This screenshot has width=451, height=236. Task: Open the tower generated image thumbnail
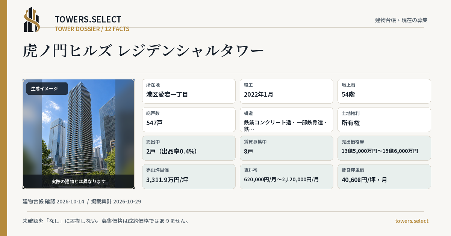(x=79, y=134)
